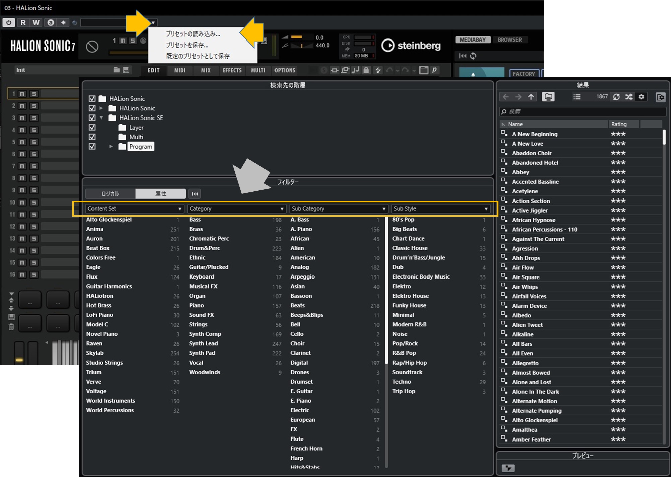Uncheck the Program folder checkbox
Image resolution: width=671 pixels, height=477 pixels.
point(92,147)
